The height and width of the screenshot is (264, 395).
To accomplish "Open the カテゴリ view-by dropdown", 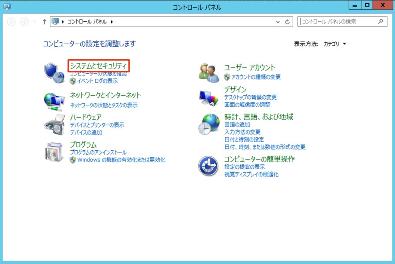I will tap(335, 44).
